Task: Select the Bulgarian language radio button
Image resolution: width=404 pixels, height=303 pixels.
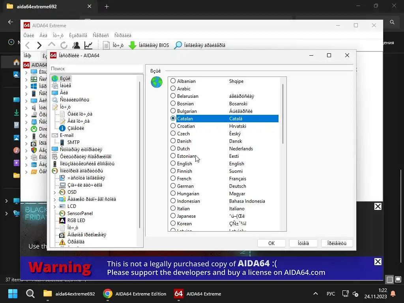Action: pyautogui.click(x=173, y=111)
